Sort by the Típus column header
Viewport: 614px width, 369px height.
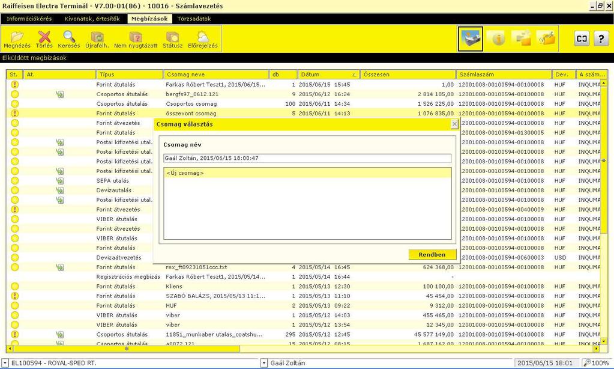pyautogui.click(x=130, y=75)
